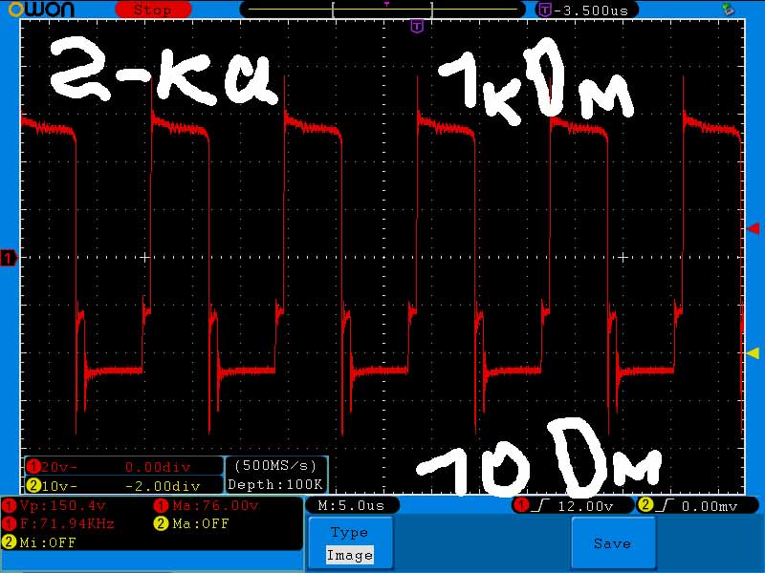The image size is (765, 573).
Task: Click the yellow channel 2 level arrow
Action: tap(754, 352)
